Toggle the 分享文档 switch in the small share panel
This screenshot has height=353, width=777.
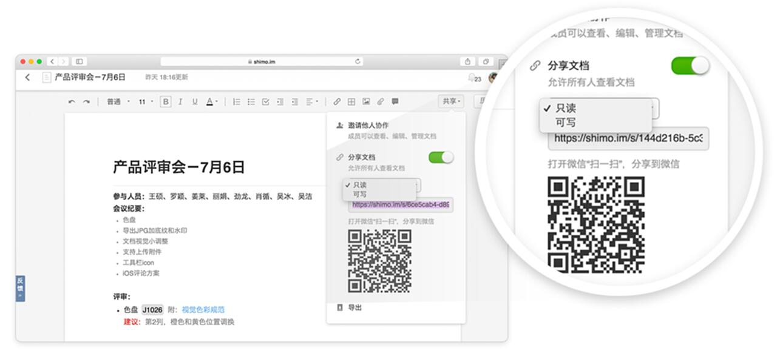[x=441, y=158]
